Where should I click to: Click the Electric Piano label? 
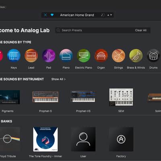pyautogui.click(x=84, y=68)
